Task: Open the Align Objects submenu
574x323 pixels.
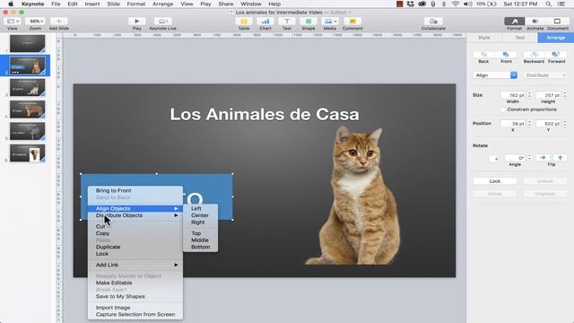Action: pos(135,208)
